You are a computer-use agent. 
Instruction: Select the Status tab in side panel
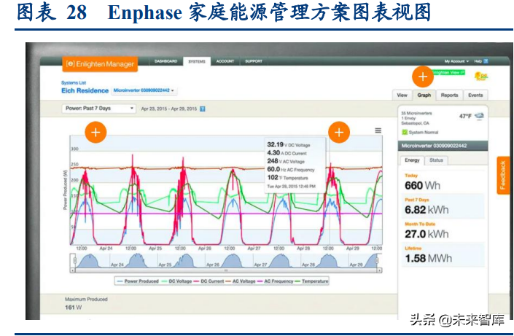point(436,160)
